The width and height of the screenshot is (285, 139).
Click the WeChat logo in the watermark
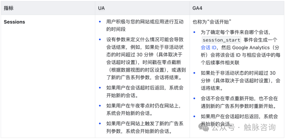[205, 128]
